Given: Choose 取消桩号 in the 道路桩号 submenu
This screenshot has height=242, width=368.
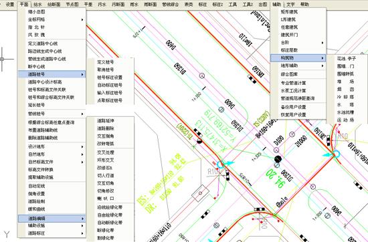Looking at the screenshot, I should pyautogui.click(x=105, y=70).
